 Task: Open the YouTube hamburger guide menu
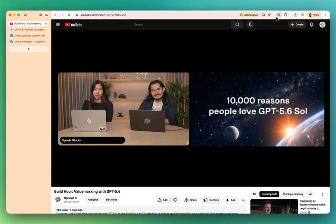point(58,25)
